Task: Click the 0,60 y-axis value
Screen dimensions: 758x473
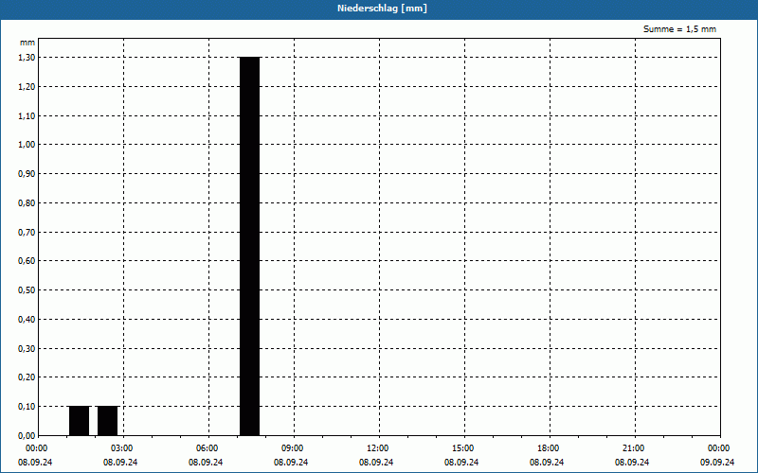Action: pyautogui.click(x=27, y=261)
